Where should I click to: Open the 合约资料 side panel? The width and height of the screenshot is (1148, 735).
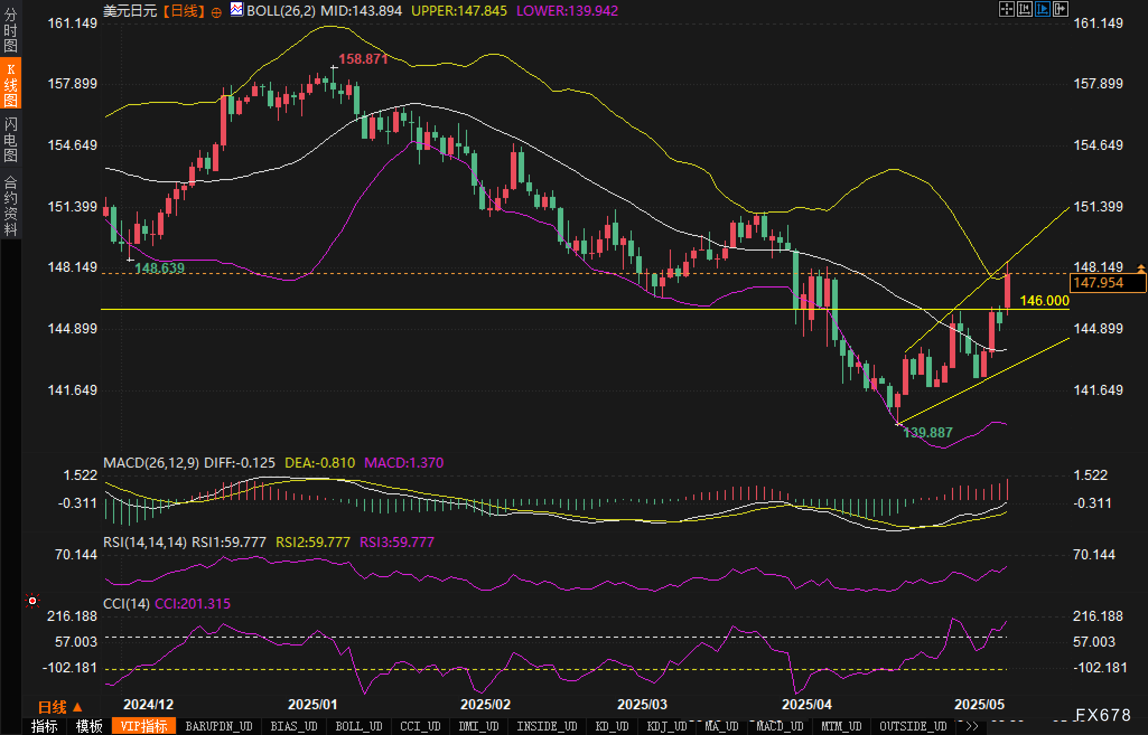click(11, 205)
